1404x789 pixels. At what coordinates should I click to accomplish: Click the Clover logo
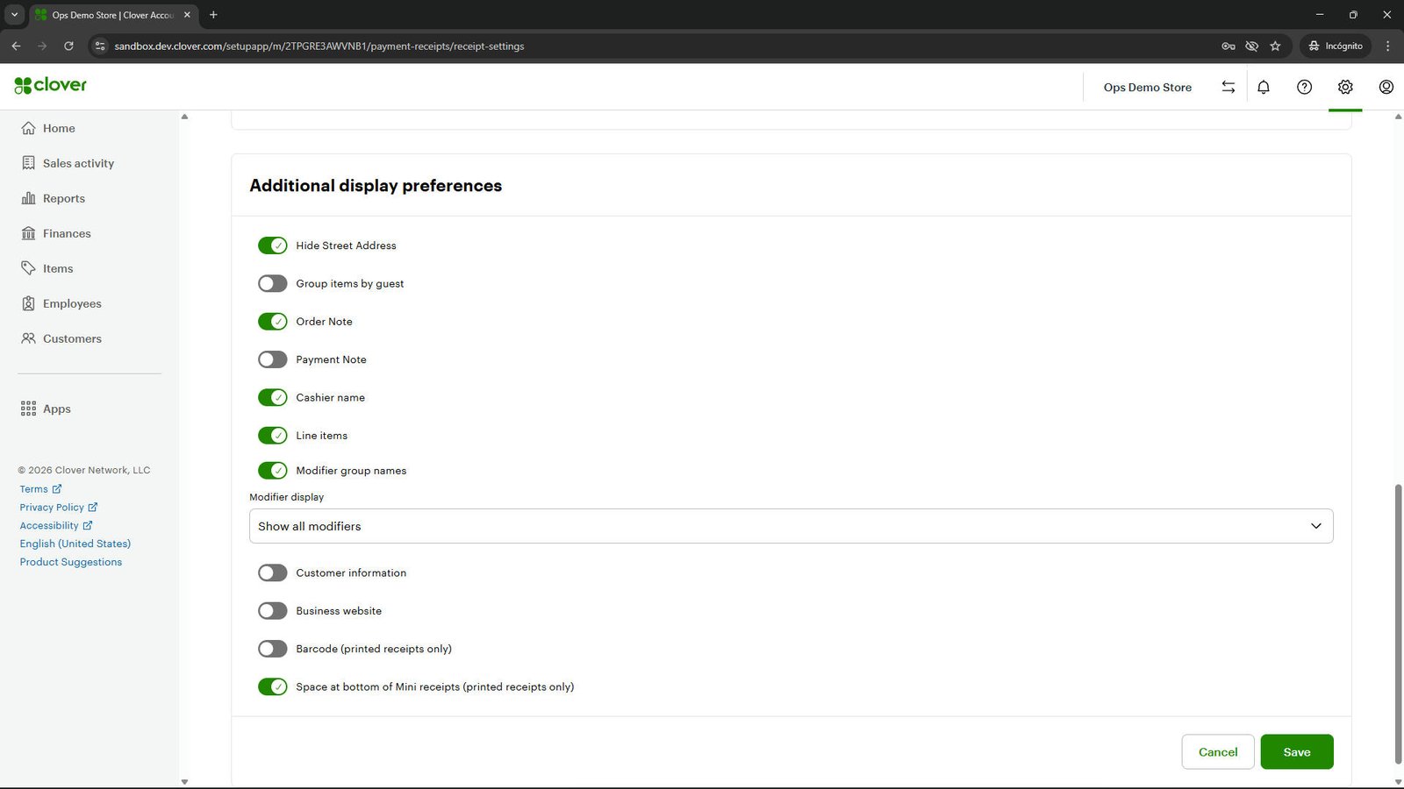pyautogui.click(x=51, y=85)
